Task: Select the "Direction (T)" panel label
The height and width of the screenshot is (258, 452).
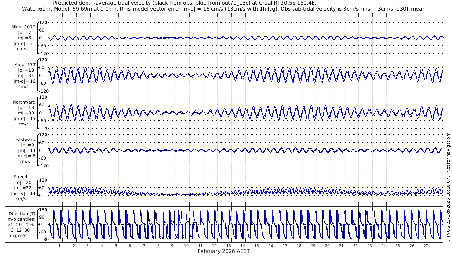Action: pos(22,213)
